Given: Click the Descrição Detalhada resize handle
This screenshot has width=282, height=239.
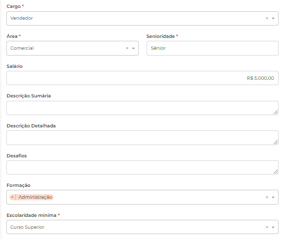Looking at the screenshot, I should click(x=276, y=142).
